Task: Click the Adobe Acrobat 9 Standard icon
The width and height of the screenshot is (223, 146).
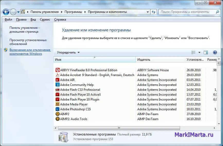Action: pos(57,75)
